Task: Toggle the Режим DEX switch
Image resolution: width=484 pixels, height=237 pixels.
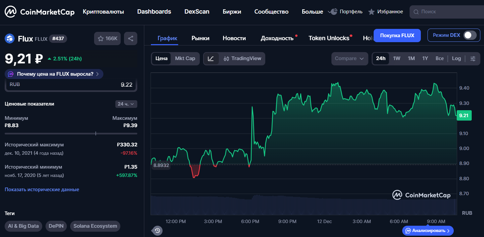Action: 470,35
